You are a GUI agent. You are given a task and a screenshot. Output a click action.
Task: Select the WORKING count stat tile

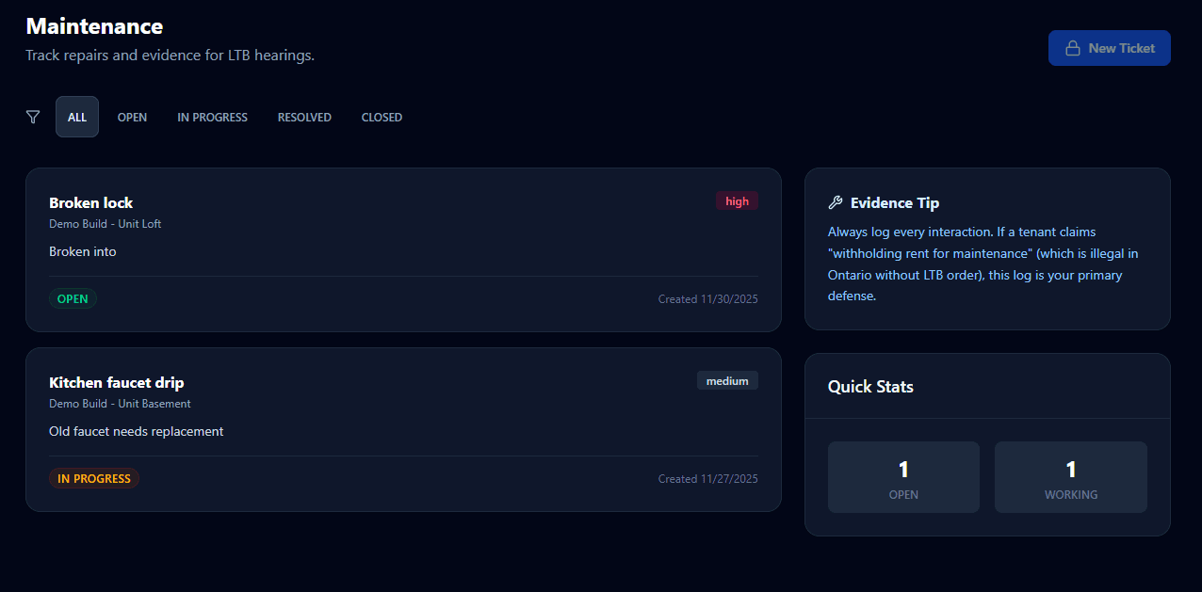[1070, 477]
